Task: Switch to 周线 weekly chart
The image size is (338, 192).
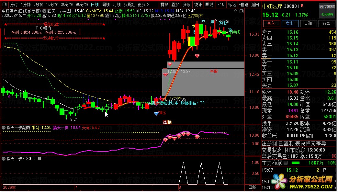Action: [x=106, y=5]
